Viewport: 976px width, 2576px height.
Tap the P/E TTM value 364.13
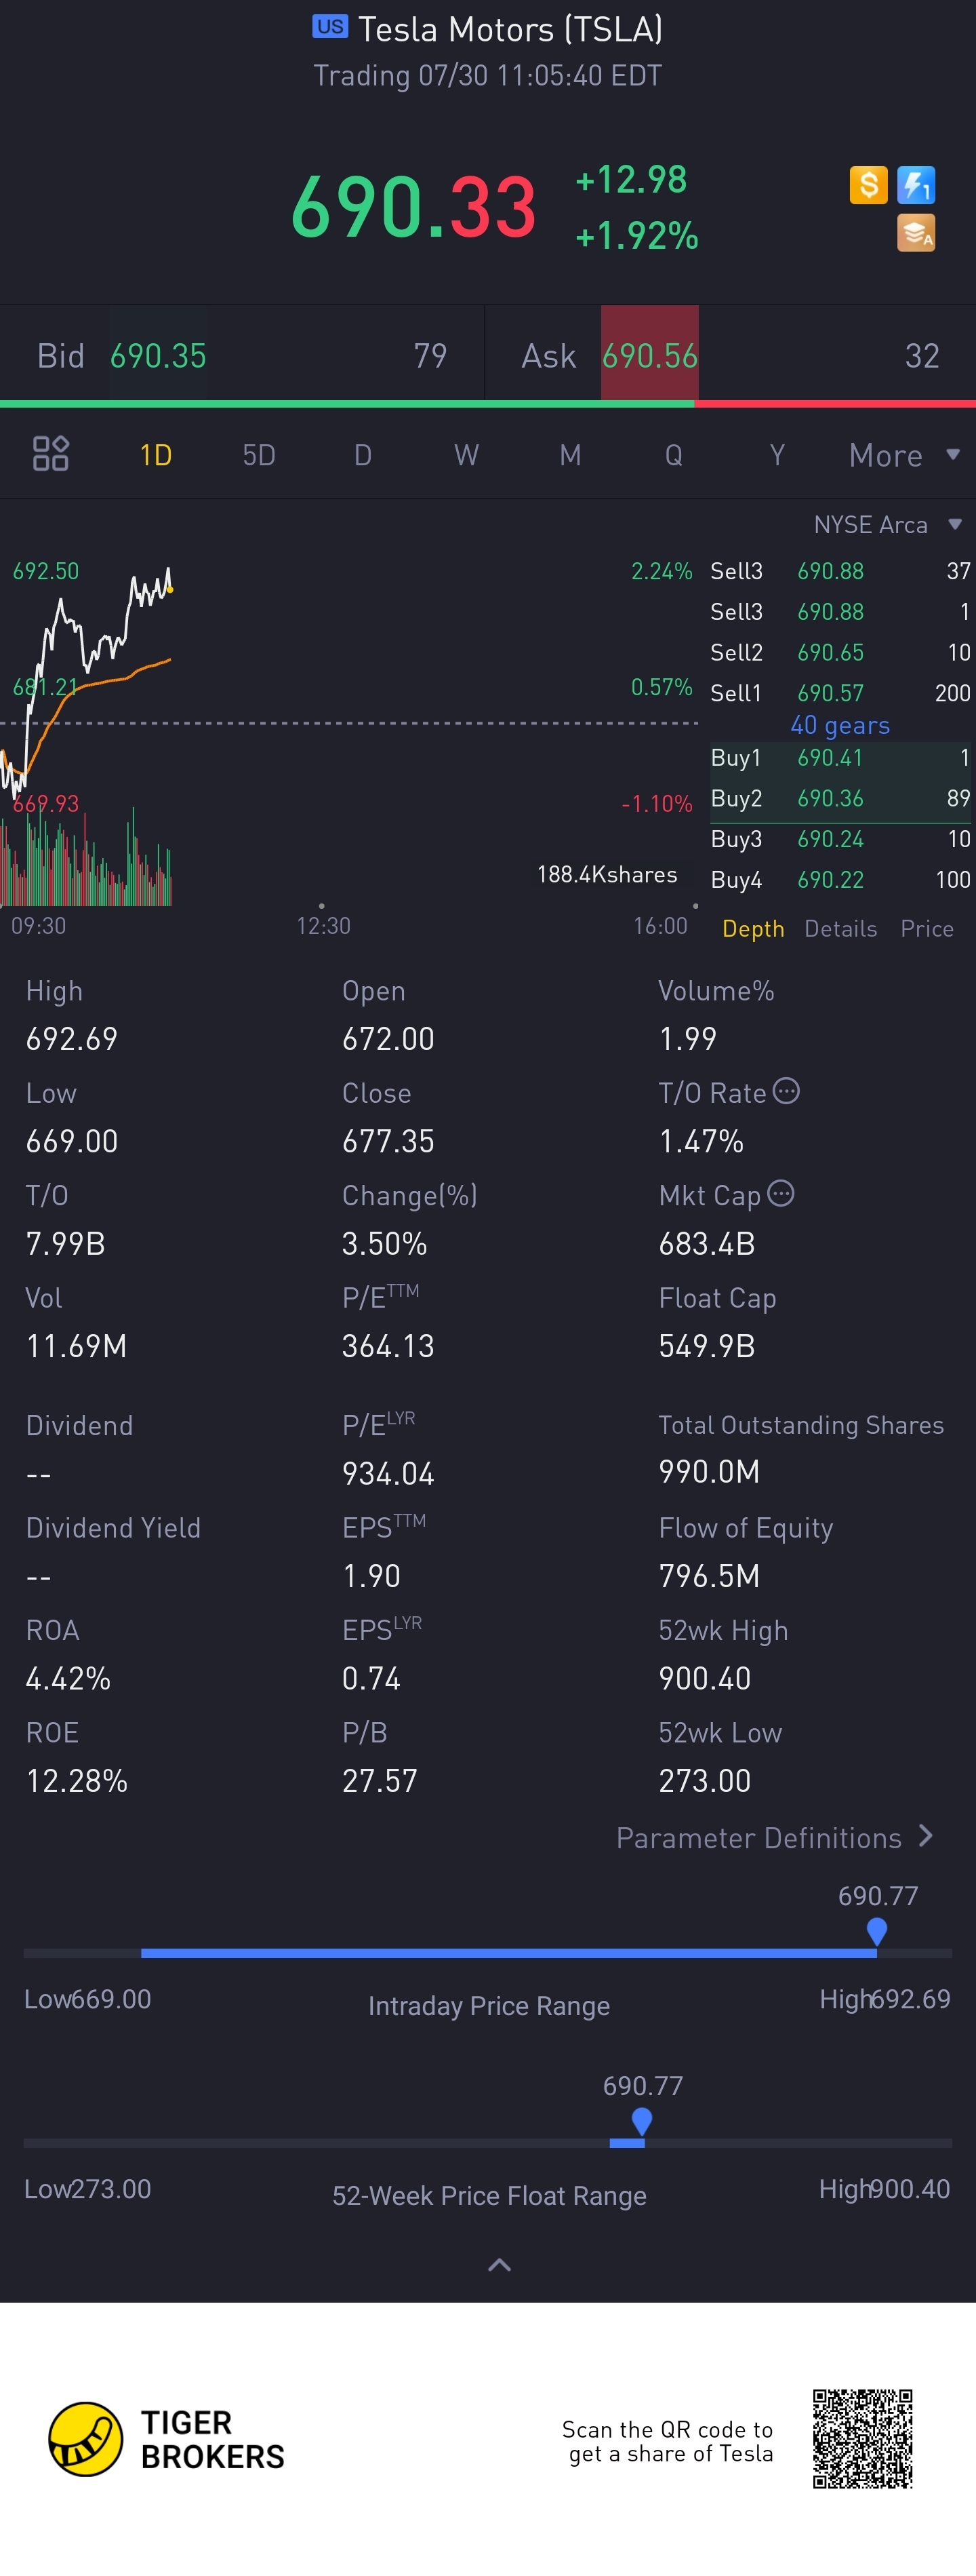tap(388, 1346)
